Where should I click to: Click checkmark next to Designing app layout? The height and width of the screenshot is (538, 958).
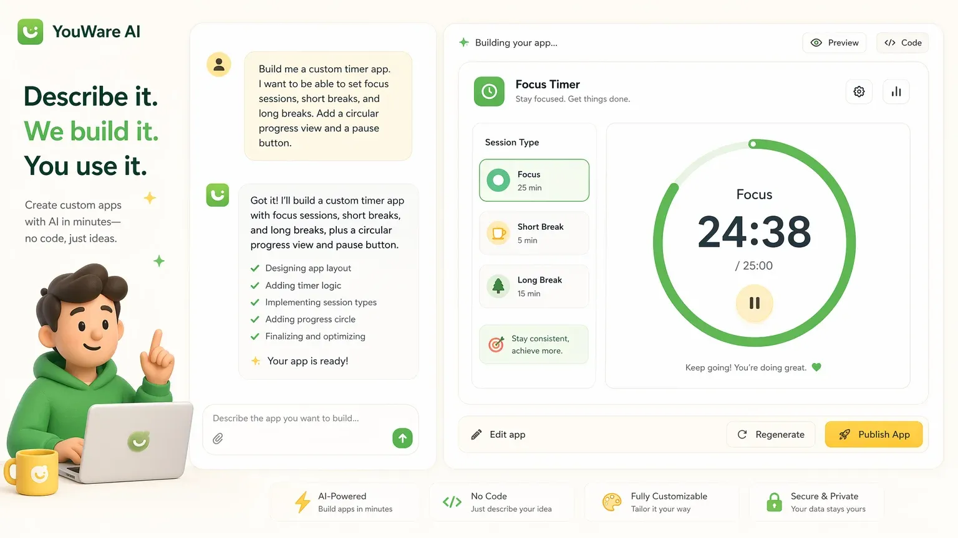254,268
